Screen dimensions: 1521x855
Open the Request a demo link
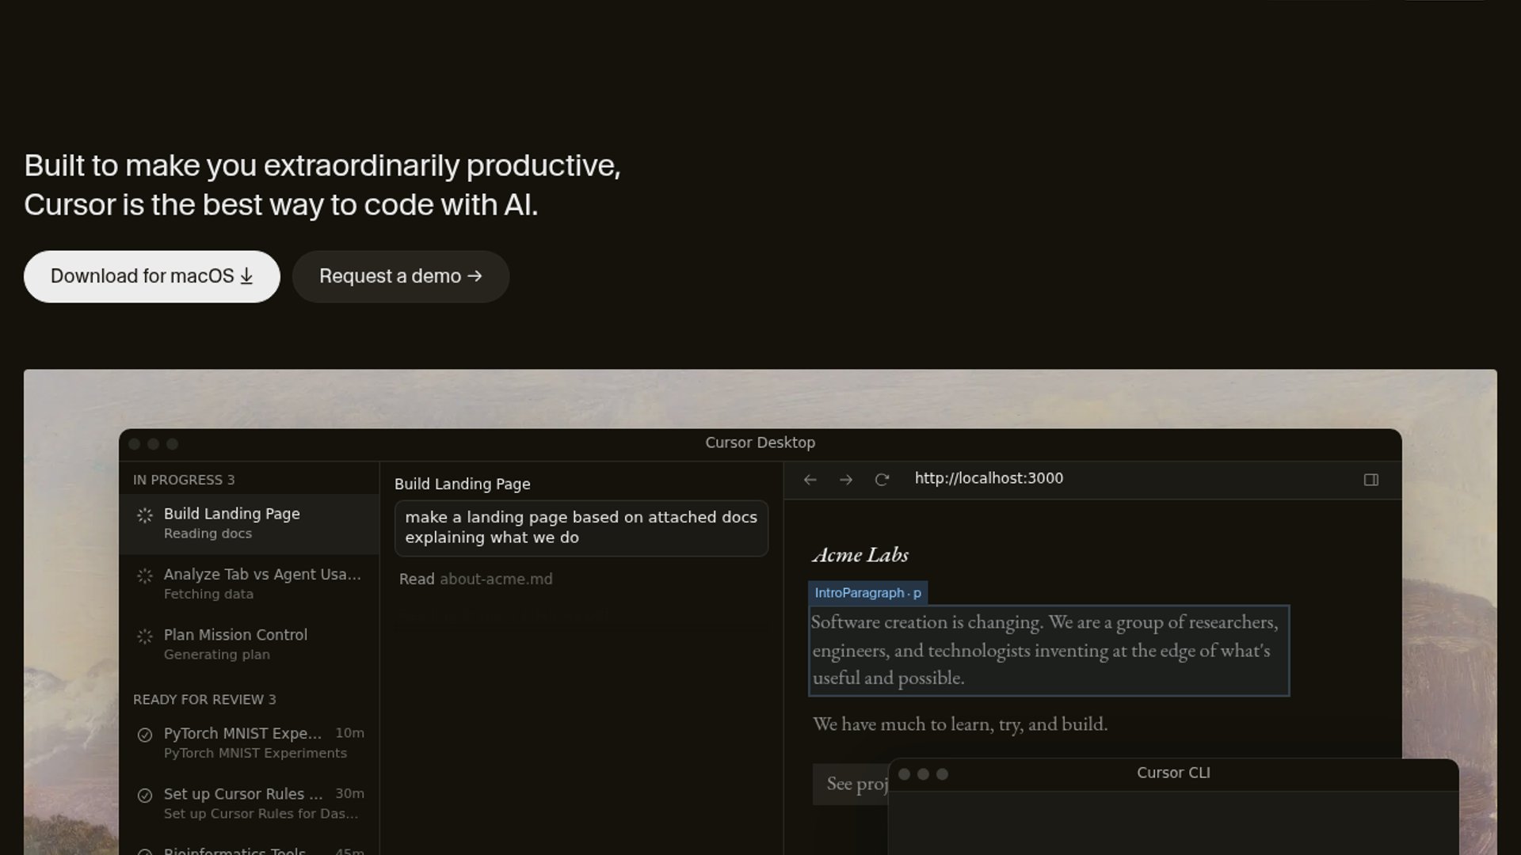(401, 276)
